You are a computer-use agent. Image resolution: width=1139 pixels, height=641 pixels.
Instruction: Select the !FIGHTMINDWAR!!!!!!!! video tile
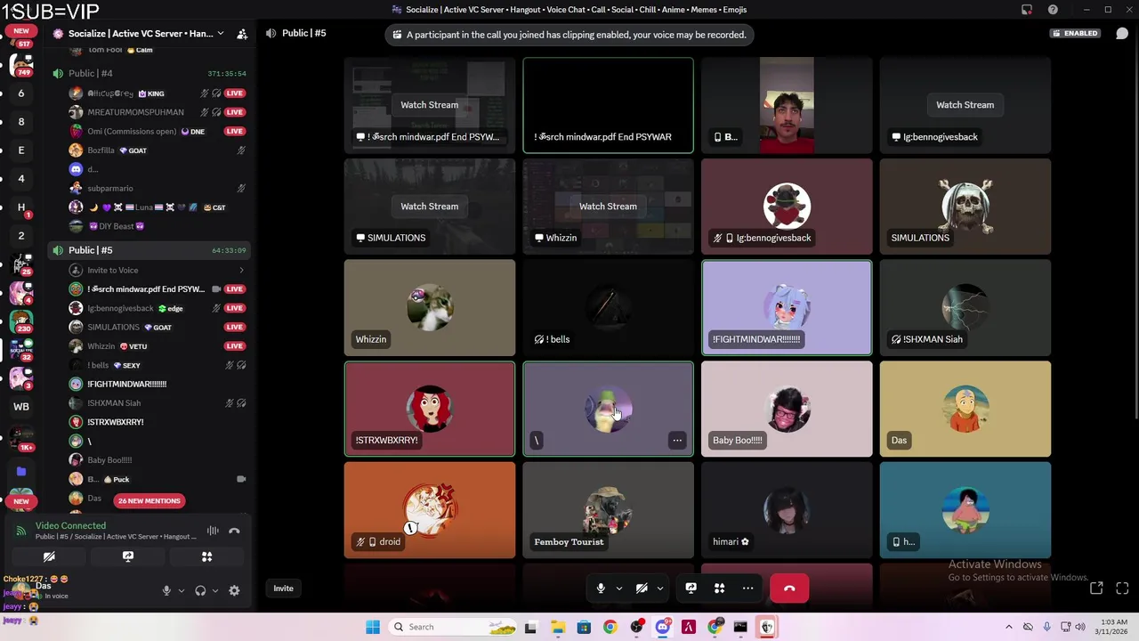[x=787, y=307]
